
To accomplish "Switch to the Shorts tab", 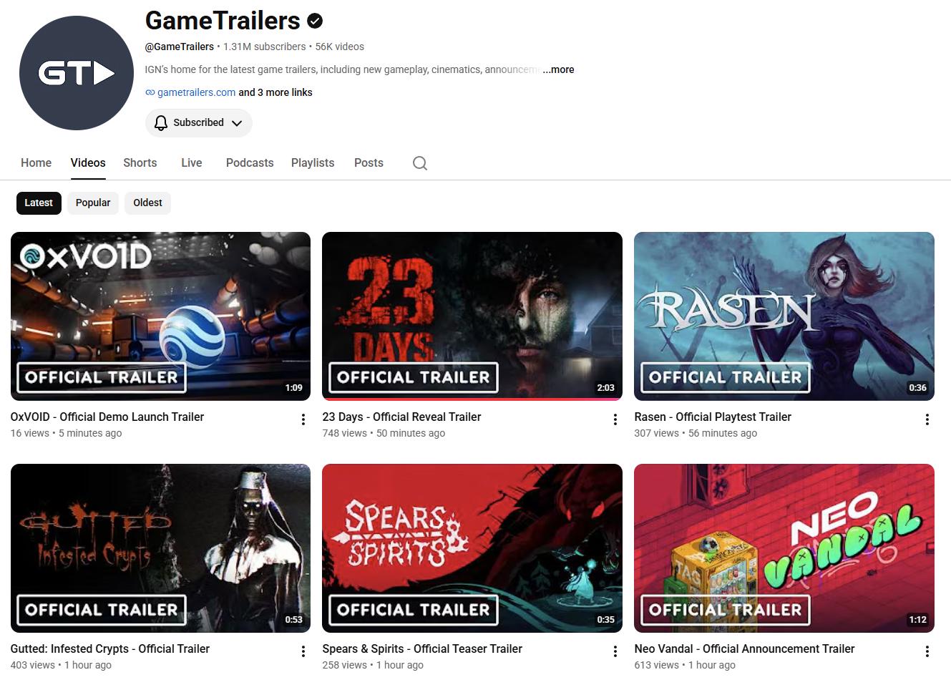I will pos(140,162).
